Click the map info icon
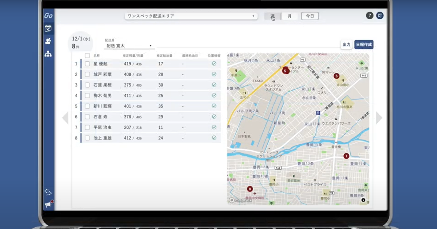Viewport: 437px width, 229px height. pos(363,200)
